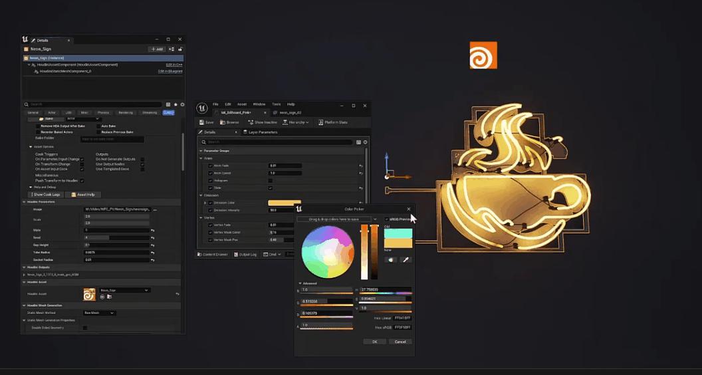Open the Output Log panel
Viewport: 702px width, 375px height.
point(247,254)
